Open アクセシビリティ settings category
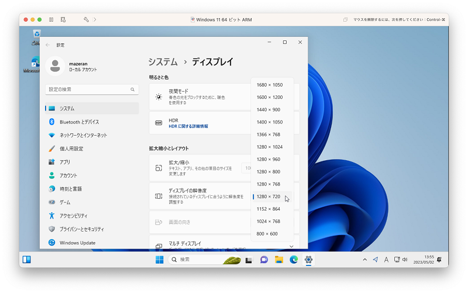468x293 pixels. (x=92, y=216)
